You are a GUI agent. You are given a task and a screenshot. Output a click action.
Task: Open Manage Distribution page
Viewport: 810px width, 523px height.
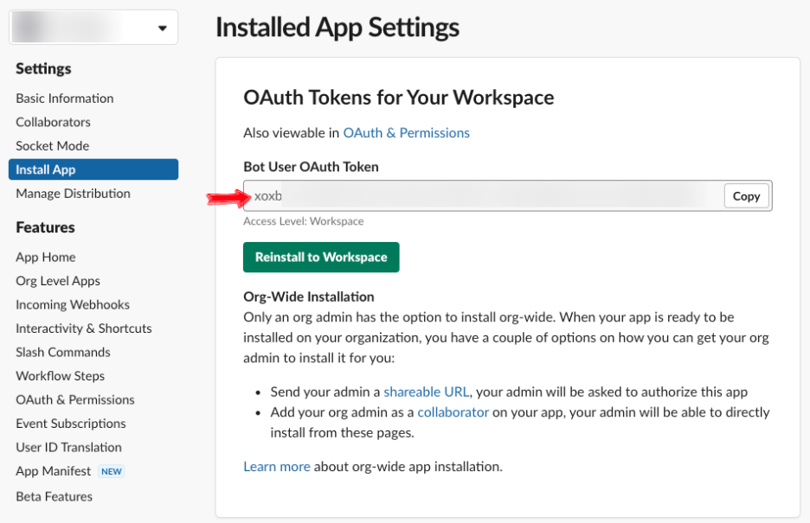tap(73, 194)
